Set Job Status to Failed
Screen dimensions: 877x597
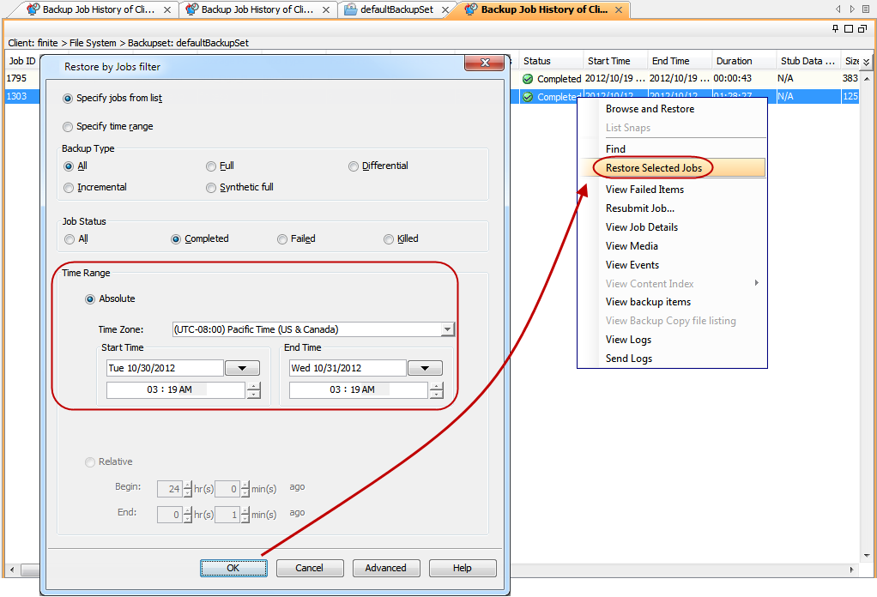point(282,239)
